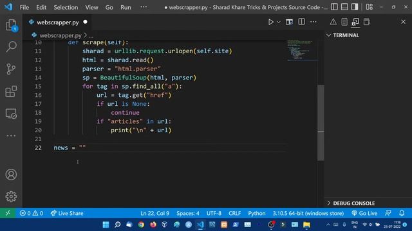Switch to the Output panel icon
This screenshot has width=412, height=231.
click(x=344, y=22)
